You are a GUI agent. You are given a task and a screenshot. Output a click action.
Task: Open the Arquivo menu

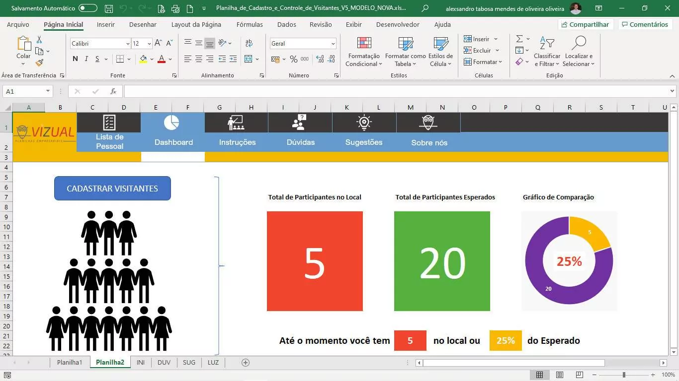(18, 24)
